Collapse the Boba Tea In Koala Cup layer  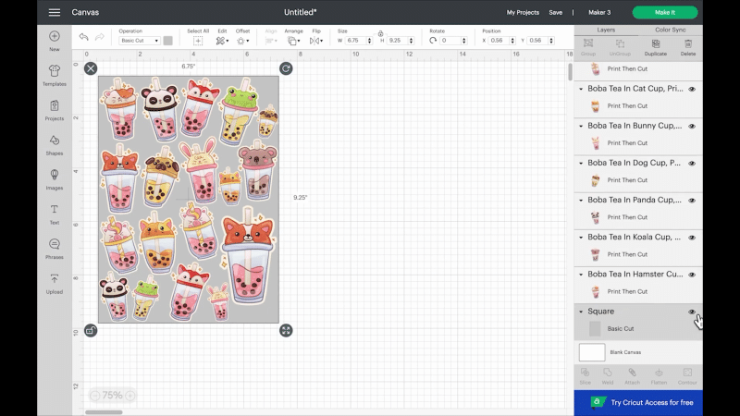(581, 238)
